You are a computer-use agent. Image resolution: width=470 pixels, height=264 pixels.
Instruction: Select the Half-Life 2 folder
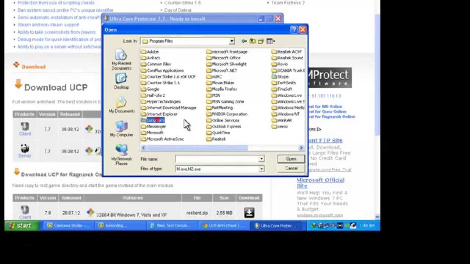click(x=153, y=95)
